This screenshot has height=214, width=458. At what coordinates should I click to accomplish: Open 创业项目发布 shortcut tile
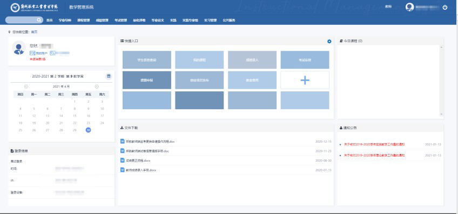(x=199, y=80)
